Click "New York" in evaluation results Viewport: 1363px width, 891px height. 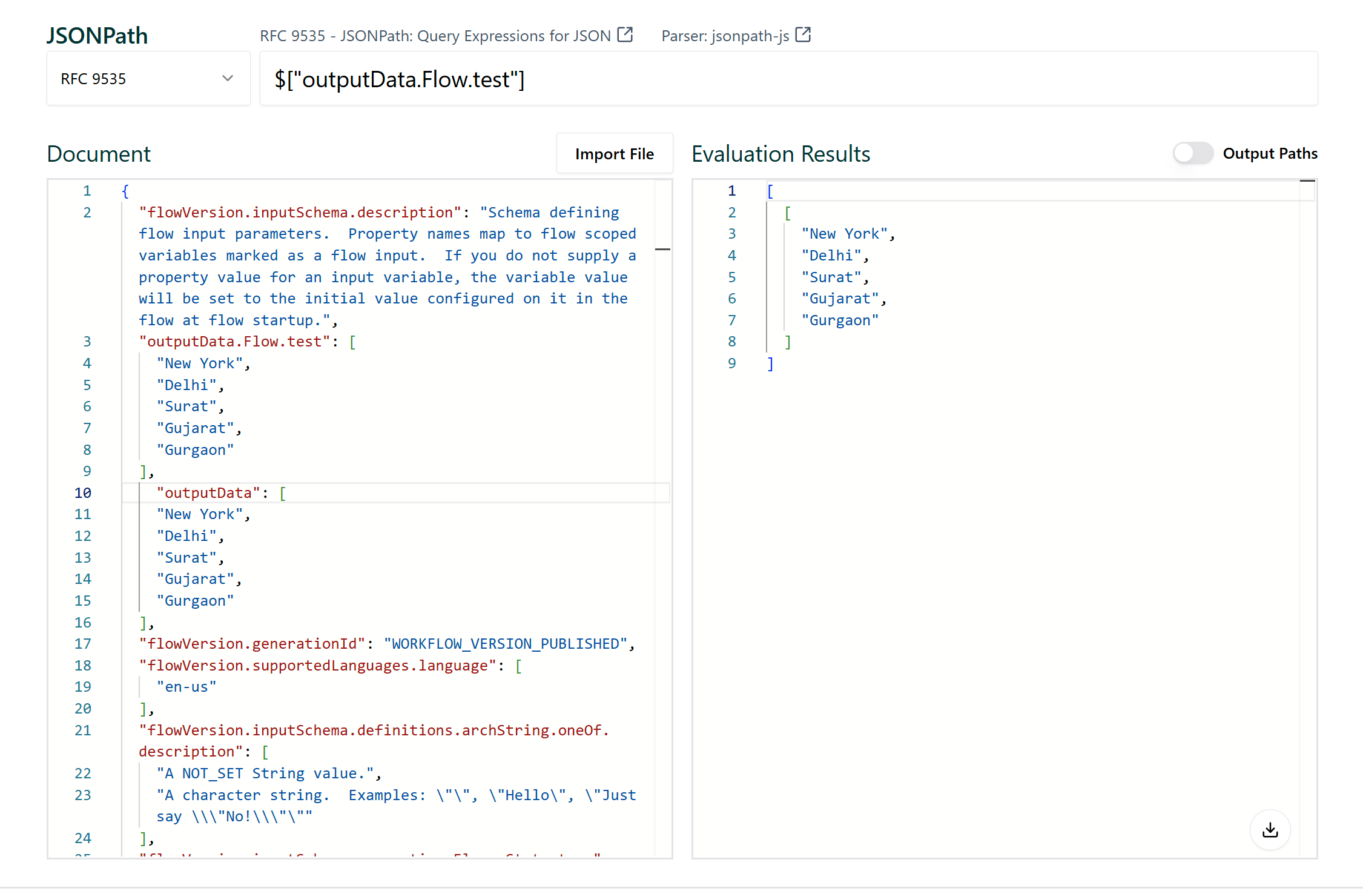coord(844,234)
